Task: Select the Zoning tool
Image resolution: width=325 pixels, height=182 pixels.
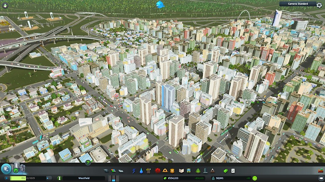Action: pyautogui.click(x=113, y=171)
